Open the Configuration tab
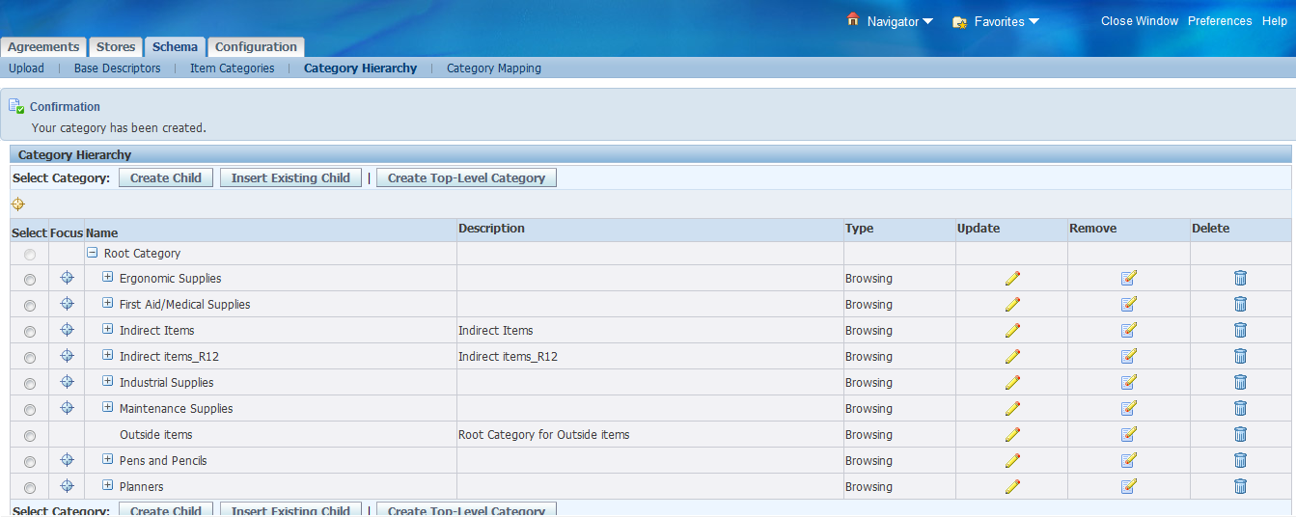Image resolution: width=1296 pixels, height=517 pixels. [x=256, y=46]
